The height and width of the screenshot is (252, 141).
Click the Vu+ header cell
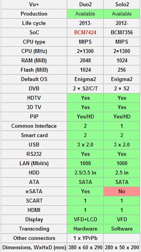(x=34, y=4)
